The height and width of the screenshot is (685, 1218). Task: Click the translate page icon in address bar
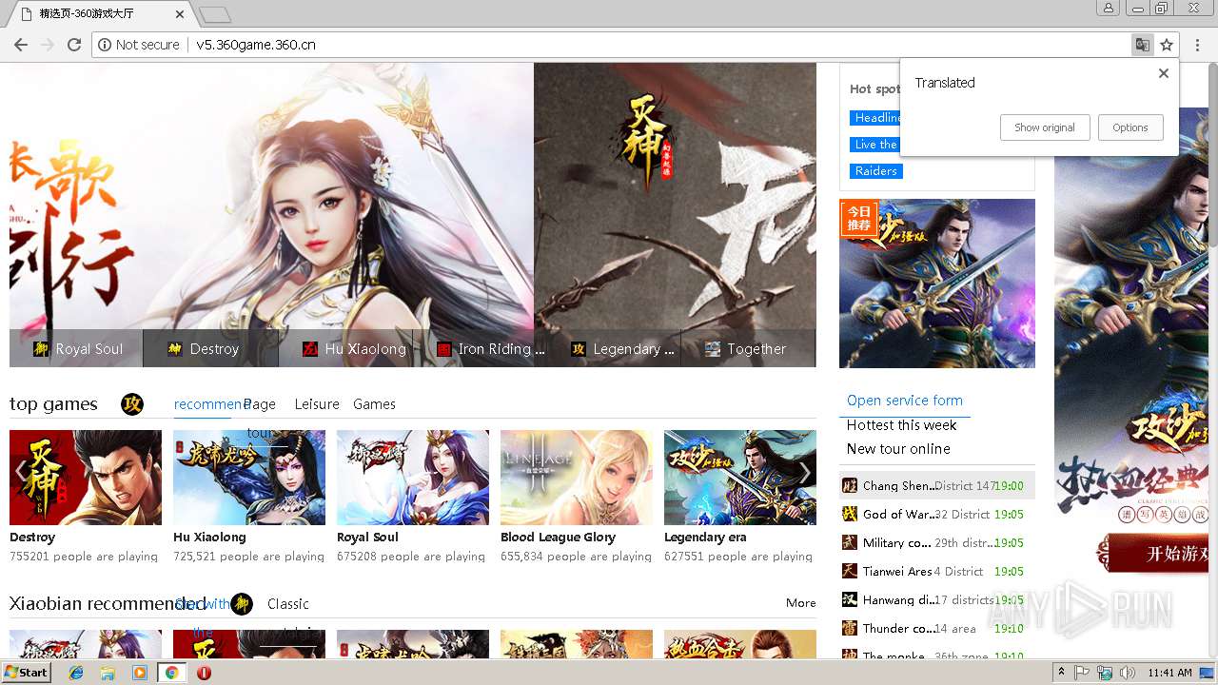point(1142,45)
